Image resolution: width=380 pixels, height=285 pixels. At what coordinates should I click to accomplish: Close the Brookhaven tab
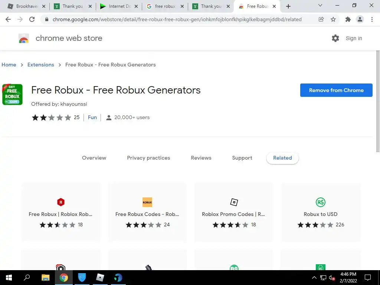(44, 7)
